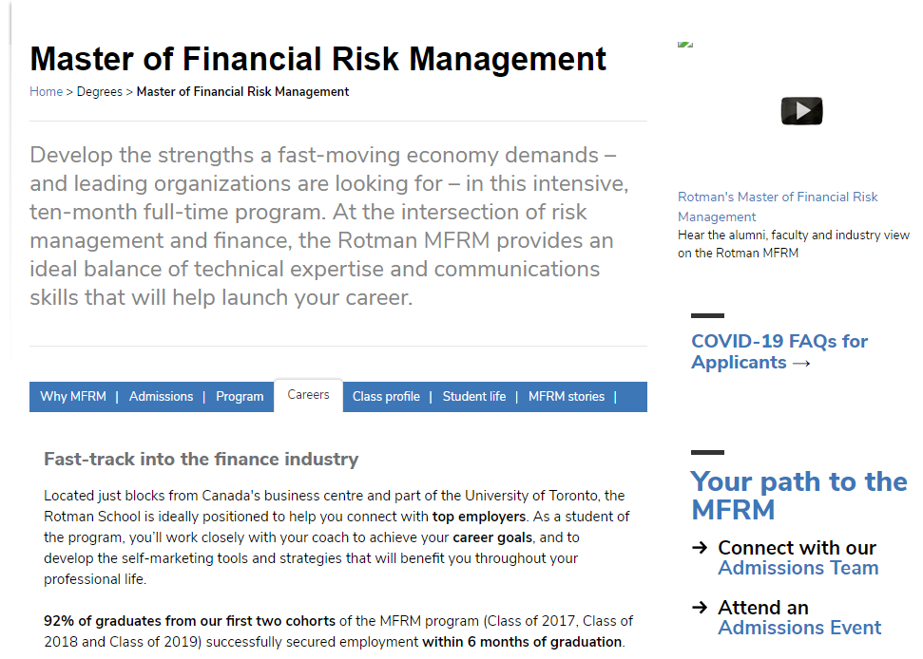
Task: Select the Program tab
Action: pyautogui.click(x=240, y=396)
